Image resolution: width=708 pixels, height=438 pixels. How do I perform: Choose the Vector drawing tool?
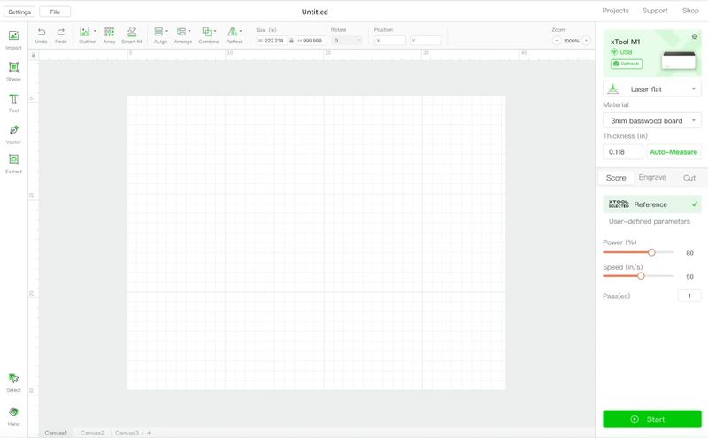pos(13,131)
